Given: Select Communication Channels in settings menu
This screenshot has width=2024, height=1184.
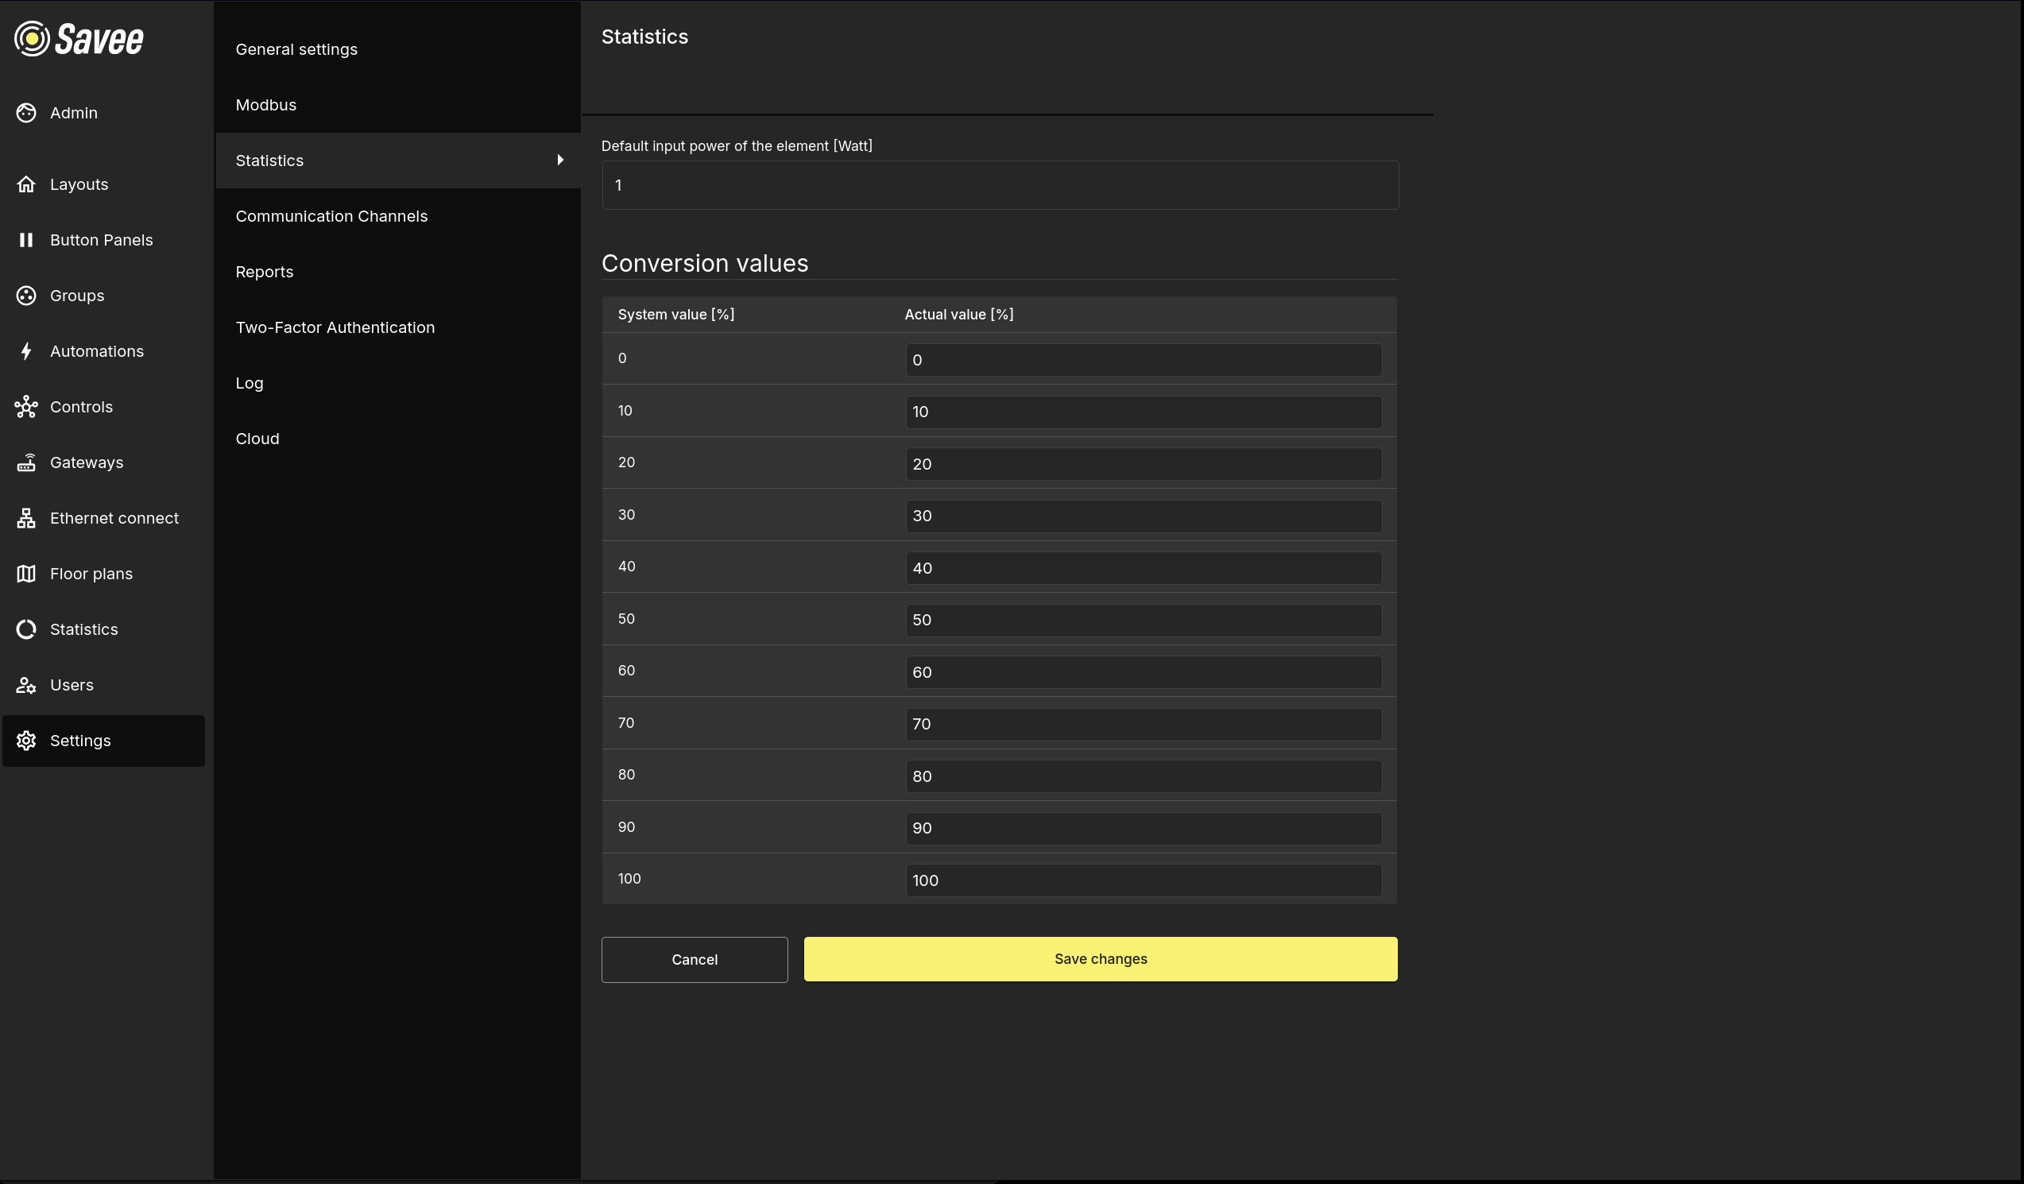Looking at the screenshot, I should (x=331, y=216).
